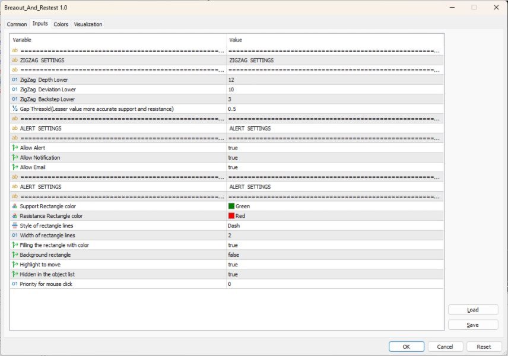508x356 pixels.
Task: Click the boolean icon beside Allow Notification
Action: pos(15,157)
